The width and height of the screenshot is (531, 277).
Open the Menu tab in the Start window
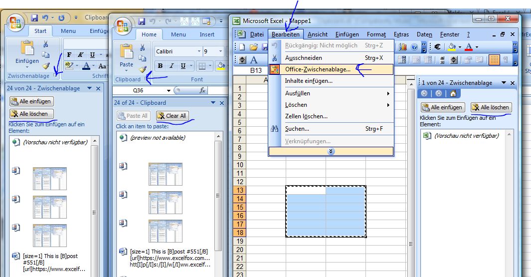68,31
